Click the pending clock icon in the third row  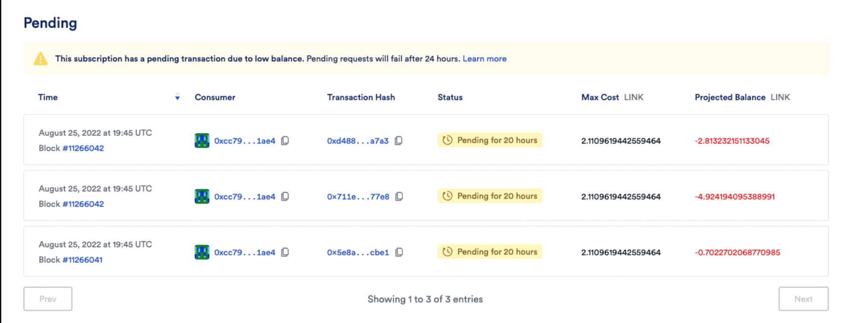click(x=447, y=252)
